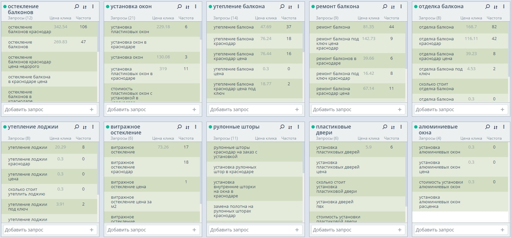The image size is (511, 238).
Task: Click the sort icon in the установка окон card
Action: (187, 7)
